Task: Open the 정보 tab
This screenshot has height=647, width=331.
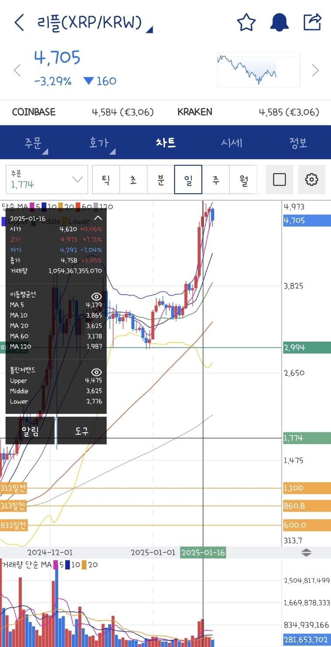Action: (x=298, y=143)
